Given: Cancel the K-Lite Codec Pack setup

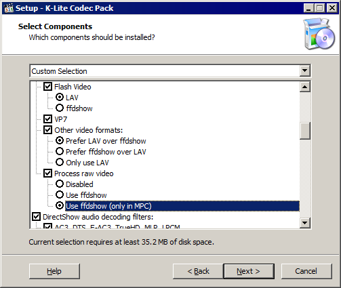Looking at the screenshot, I should [306, 271].
